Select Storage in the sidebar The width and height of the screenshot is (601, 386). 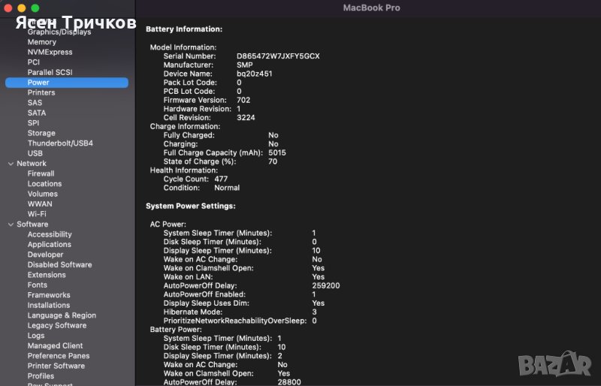41,133
